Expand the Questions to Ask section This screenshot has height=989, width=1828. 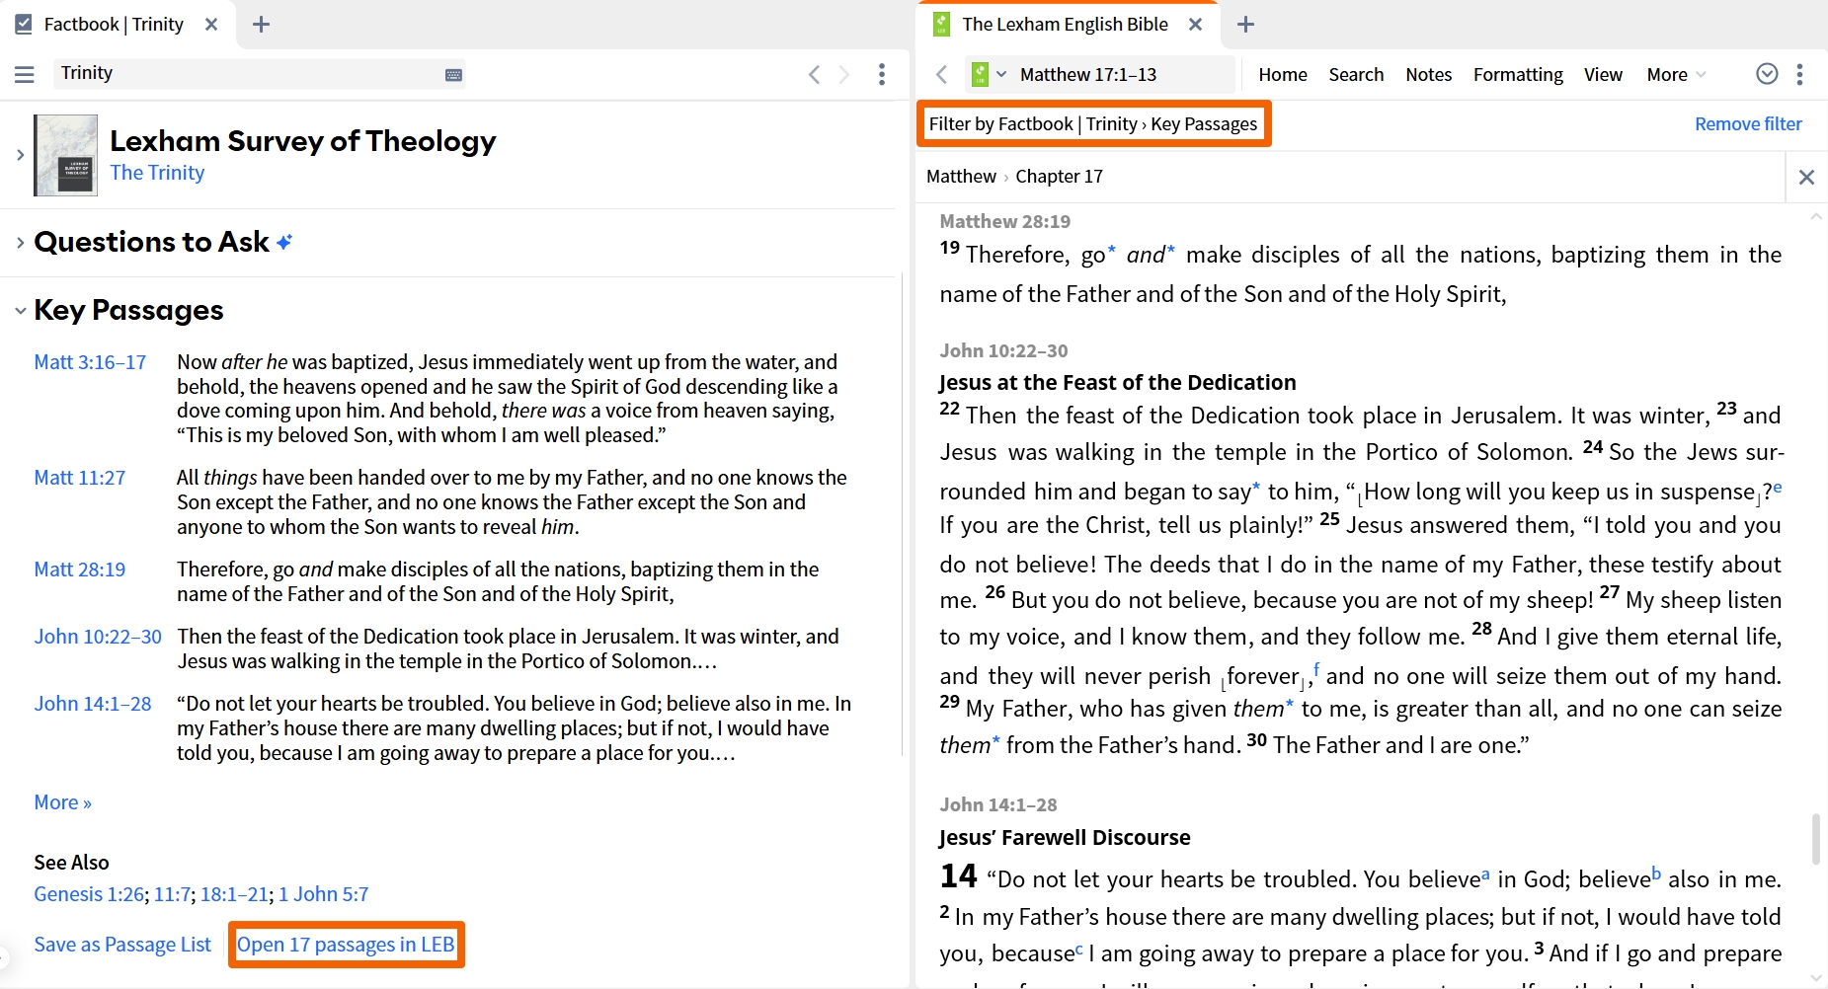(20, 242)
